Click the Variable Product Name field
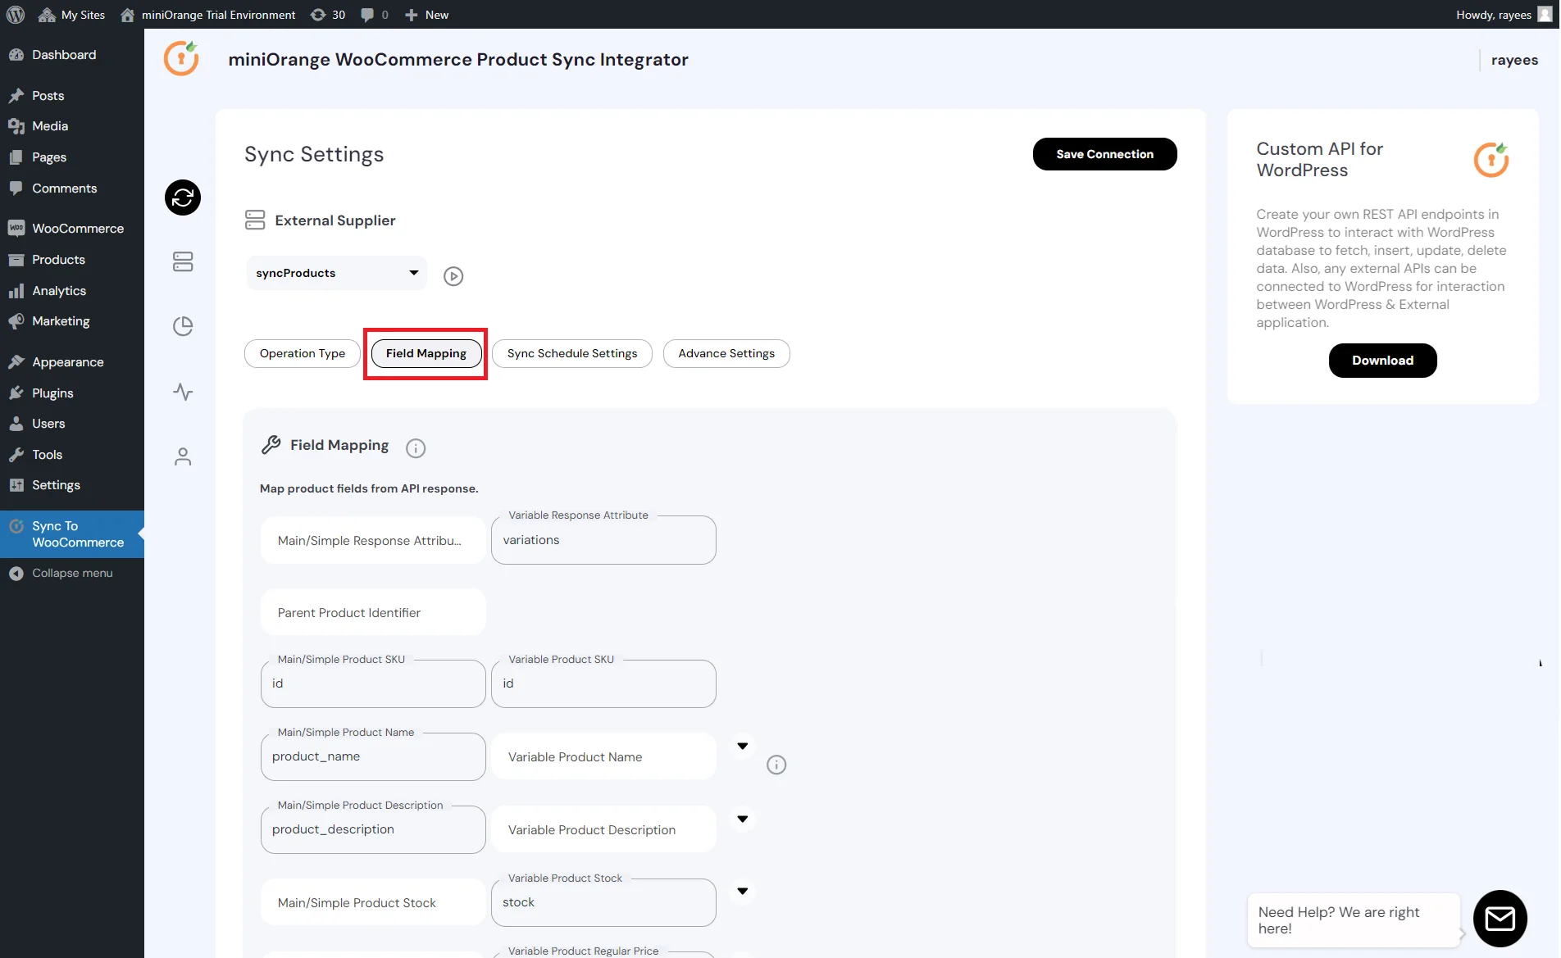The height and width of the screenshot is (958, 1561). click(x=603, y=756)
